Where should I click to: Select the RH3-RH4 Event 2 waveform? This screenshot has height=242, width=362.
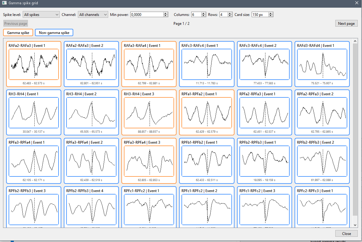[91, 113]
